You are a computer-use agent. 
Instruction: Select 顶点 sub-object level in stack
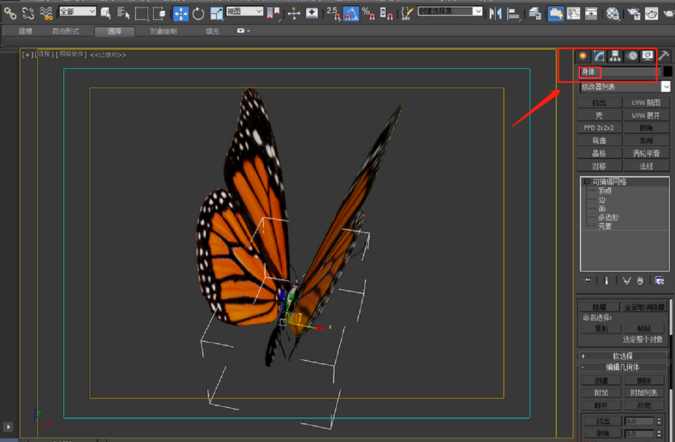click(x=605, y=191)
